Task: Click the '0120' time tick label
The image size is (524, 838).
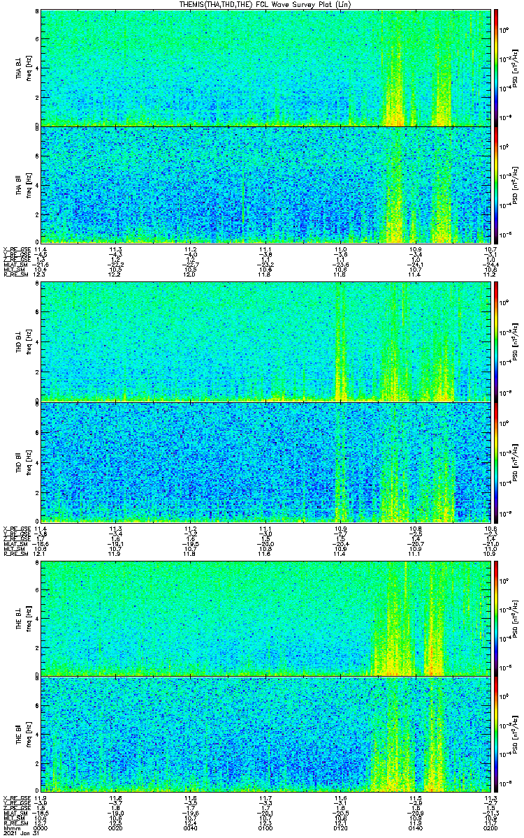Action: [342, 827]
